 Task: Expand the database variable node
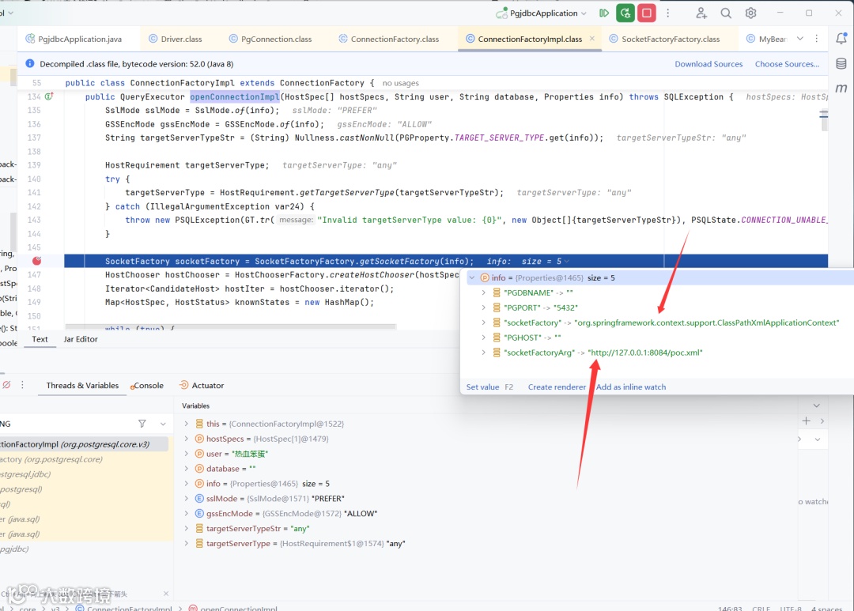tap(187, 468)
